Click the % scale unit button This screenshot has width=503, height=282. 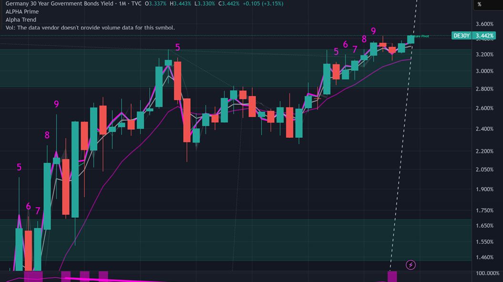point(479,4)
